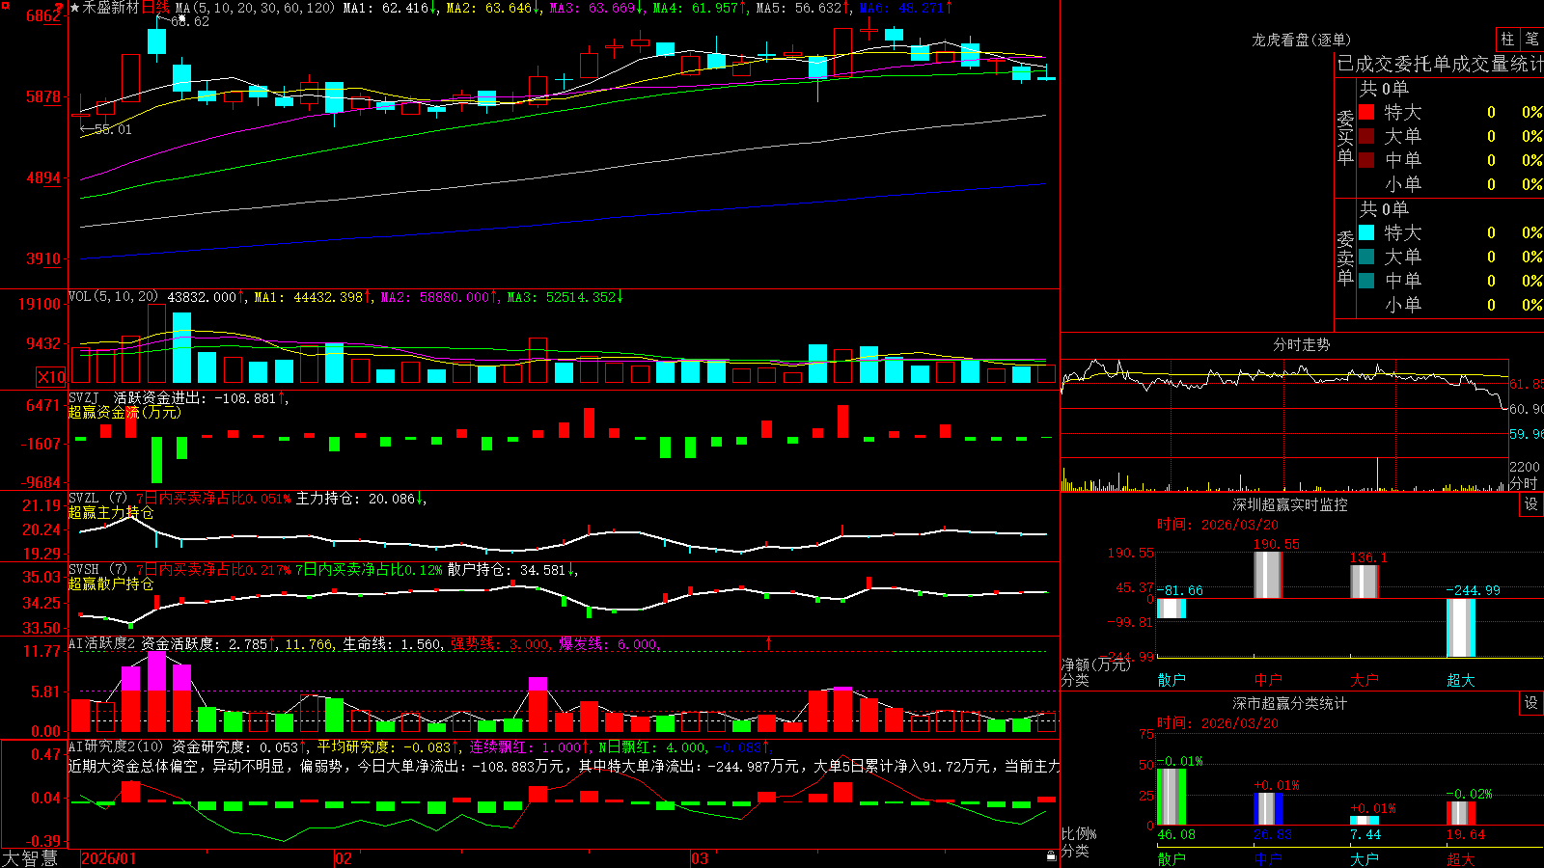The width and height of the screenshot is (1544, 868).
Task: Open 设 settings for 深圳超赢实时监控
Action: tap(1531, 504)
